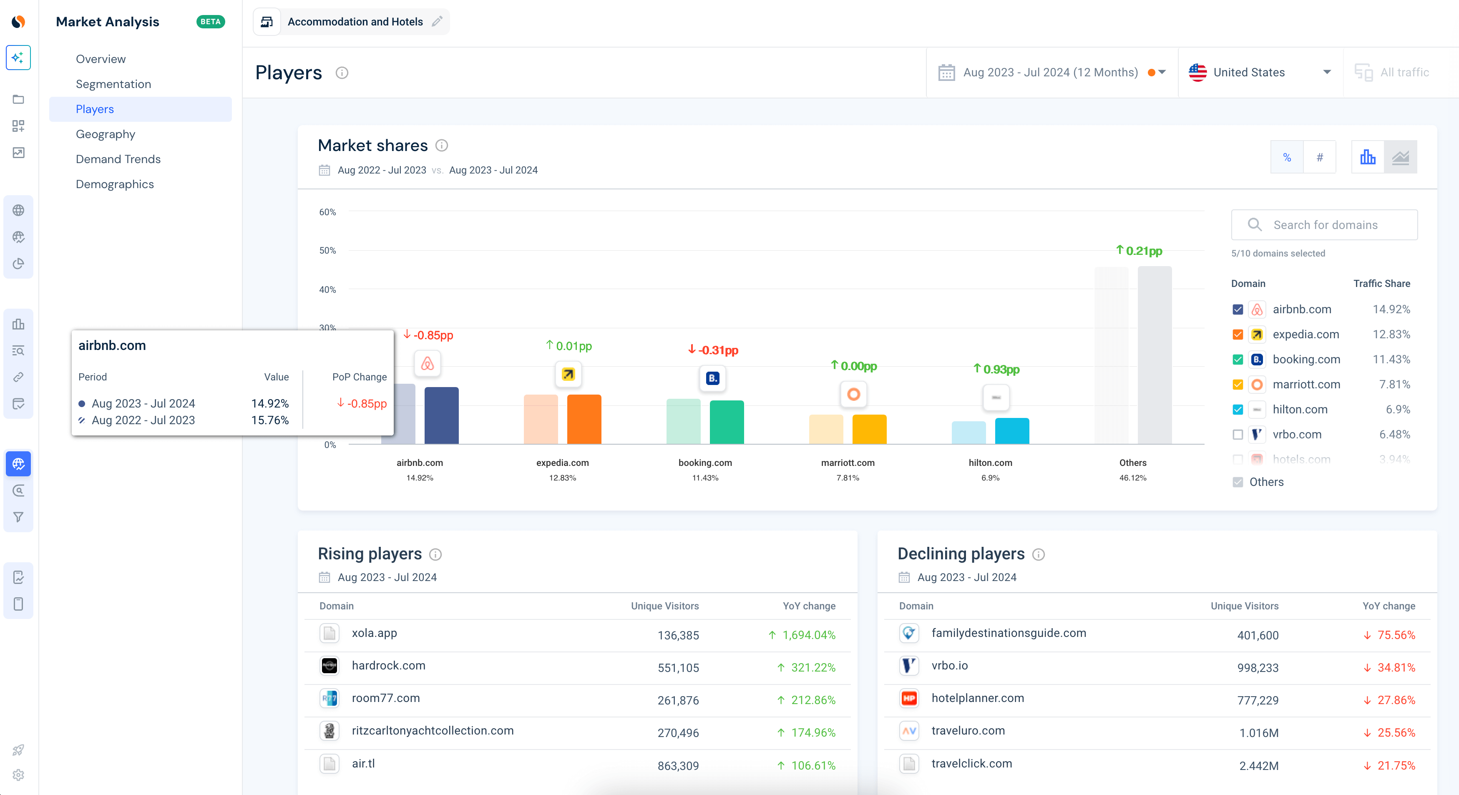Uncheck the airbnb.com domain checkbox
Viewport: 1459px width, 795px height.
pos(1238,309)
